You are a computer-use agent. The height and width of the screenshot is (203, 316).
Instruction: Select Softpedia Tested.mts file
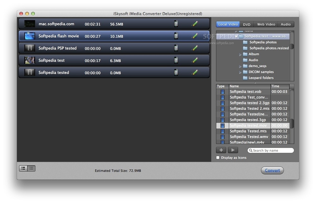(248, 131)
